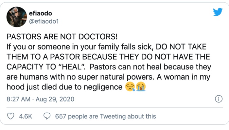This screenshot has height=130, width=229.
Task: Open replies via the speech bubble icon
Action: 47,116
